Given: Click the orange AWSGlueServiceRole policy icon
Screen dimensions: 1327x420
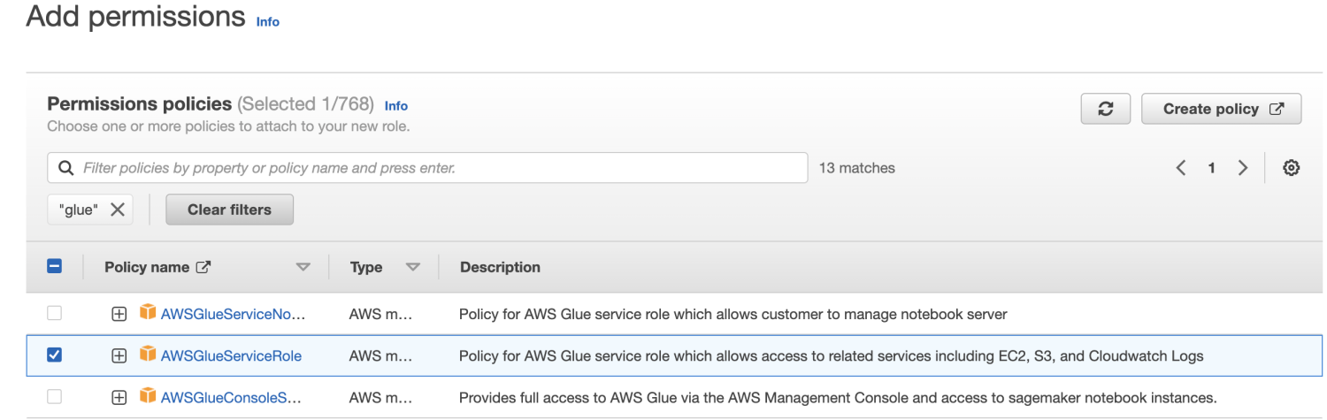Looking at the screenshot, I should (148, 355).
